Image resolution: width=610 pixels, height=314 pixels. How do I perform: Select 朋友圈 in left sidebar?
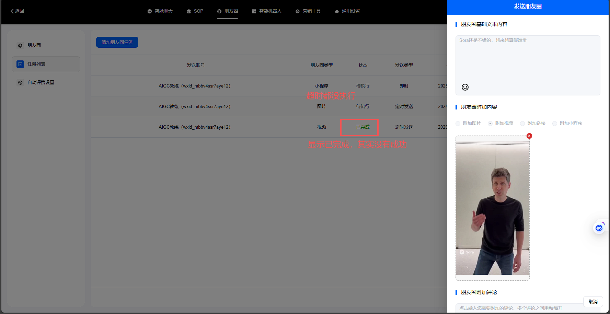coord(34,45)
